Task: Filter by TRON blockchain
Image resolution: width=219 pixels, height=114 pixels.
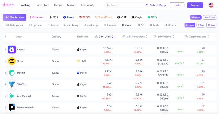Action: tap(84, 17)
